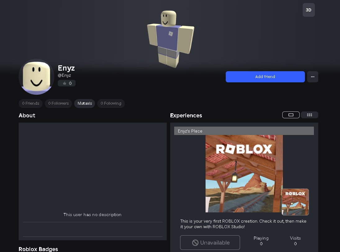340x252 pixels.
Task: Click Enyz's round avatar headshot
Action: [x=36, y=77]
